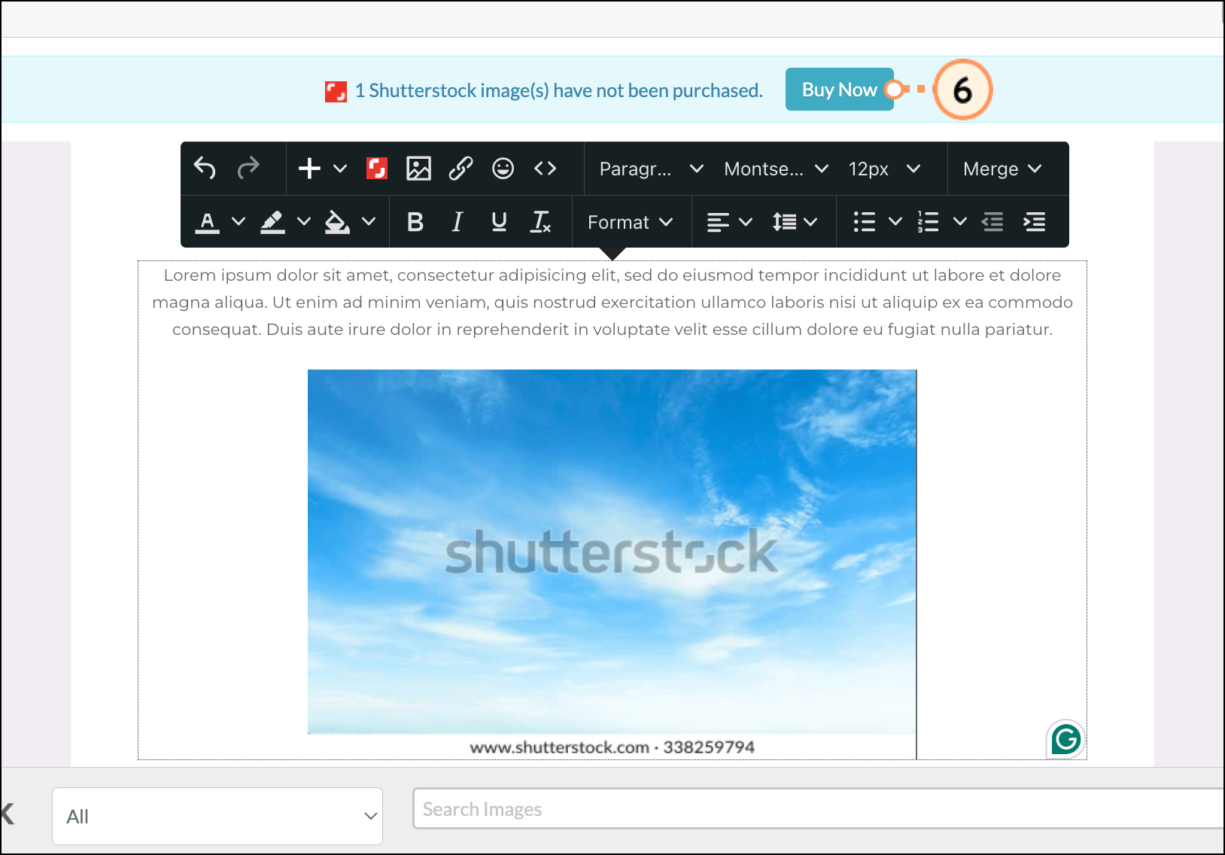Increase indent with indent icon
Image resolution: width=1225 pixels, height=855 pixels.
1035,222
